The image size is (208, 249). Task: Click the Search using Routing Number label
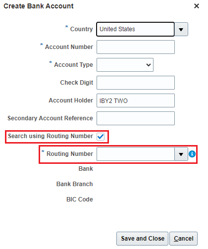click(51, 136)
